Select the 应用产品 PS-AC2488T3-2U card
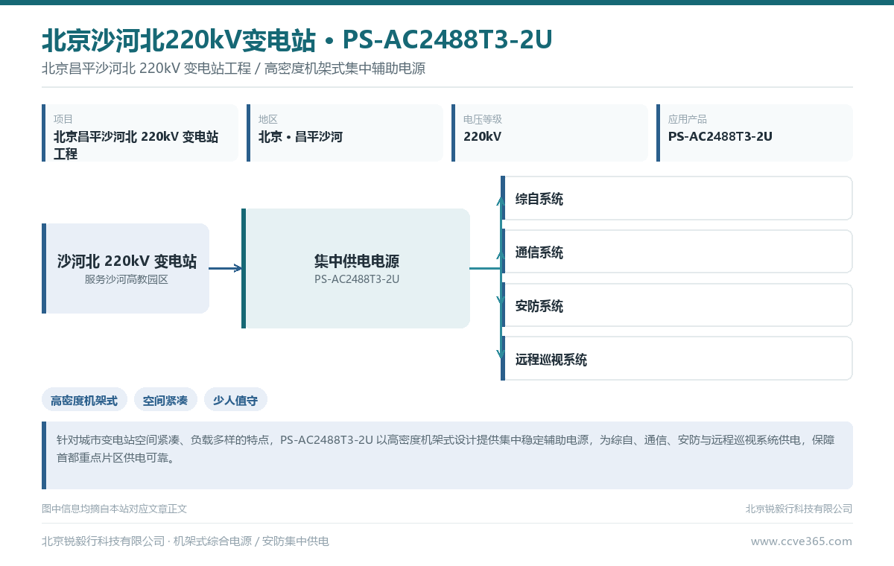Viewport: 894px width, 566px height. coord(755,133)
